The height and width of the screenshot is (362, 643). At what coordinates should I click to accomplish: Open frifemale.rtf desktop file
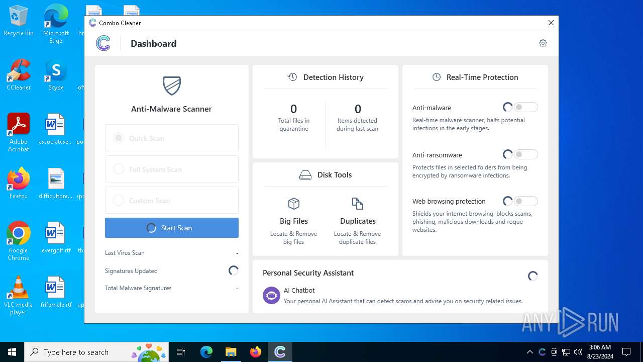pyautogui.click(x=56, y=293)
